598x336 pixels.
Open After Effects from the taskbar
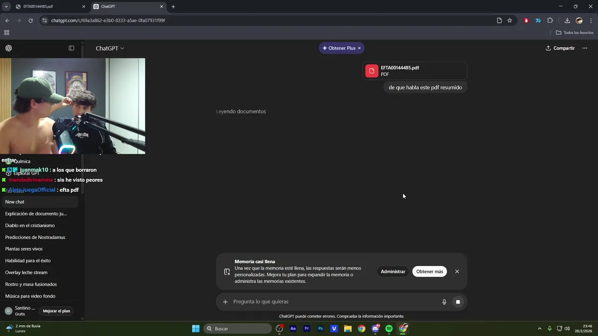293,329
